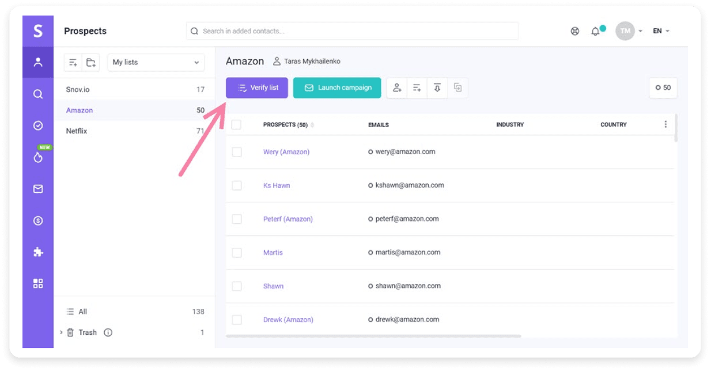711x371 pixels.
Task: Open the Move to list copy icon
Action: [x=456, y=87]
